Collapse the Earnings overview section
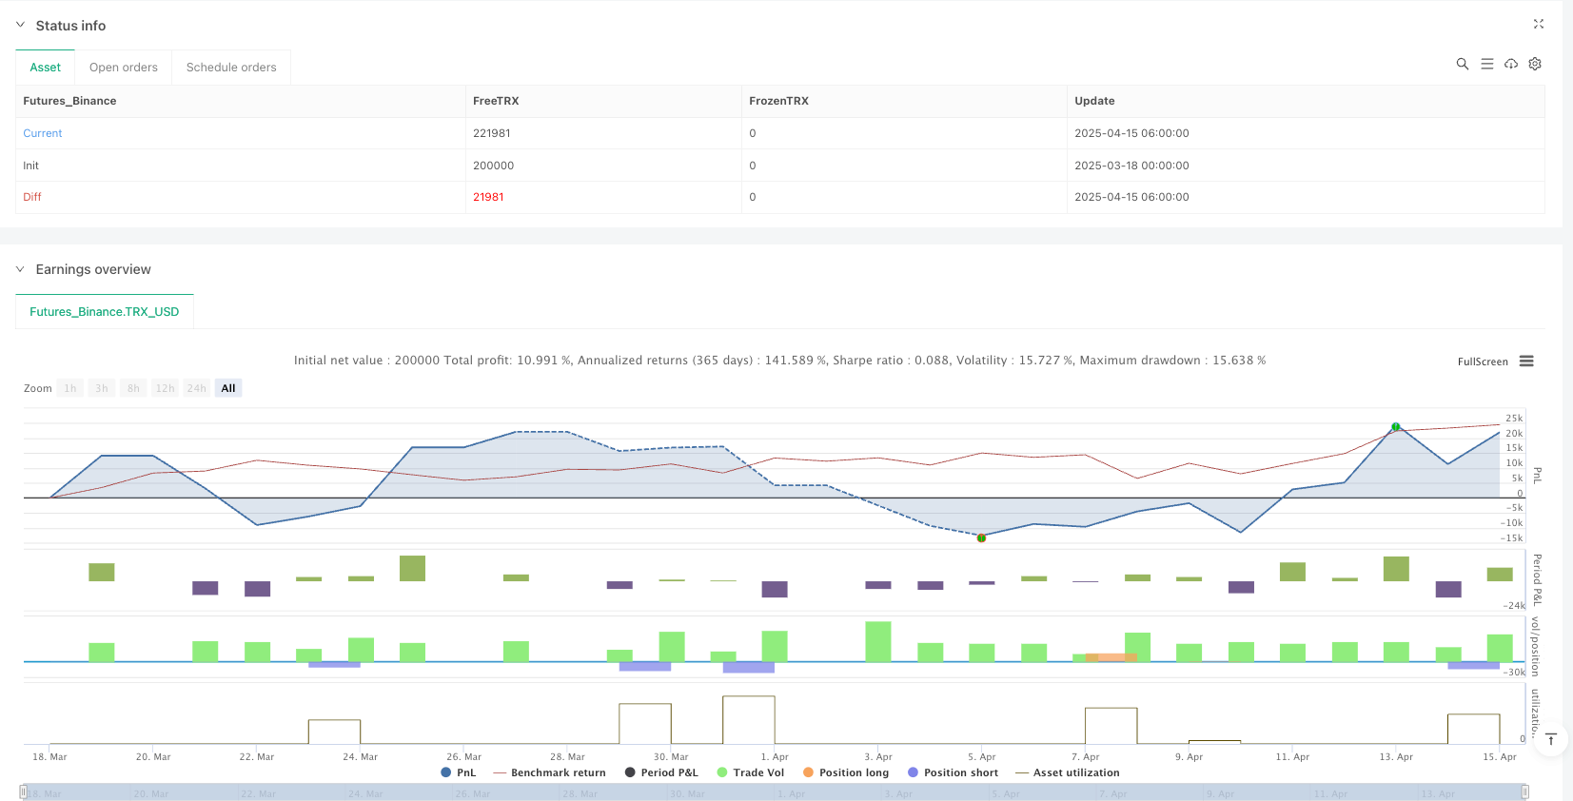 [20, 269]
